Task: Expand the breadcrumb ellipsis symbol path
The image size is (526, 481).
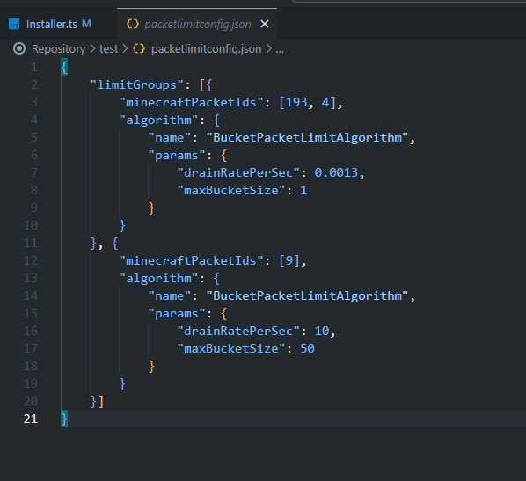Action: (x=280, y=49)
